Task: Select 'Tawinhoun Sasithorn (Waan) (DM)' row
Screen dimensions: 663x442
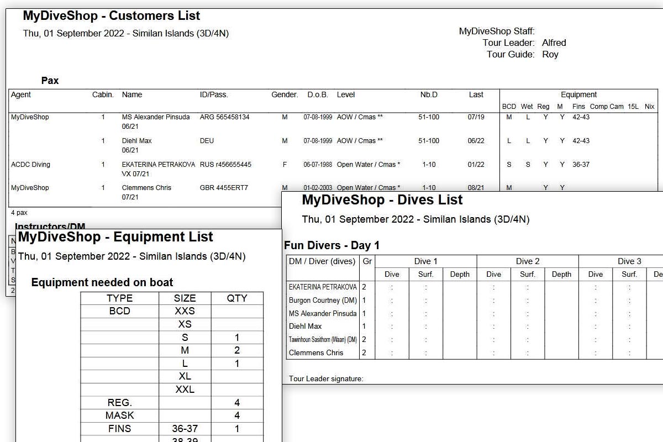Action: (323, 340)
